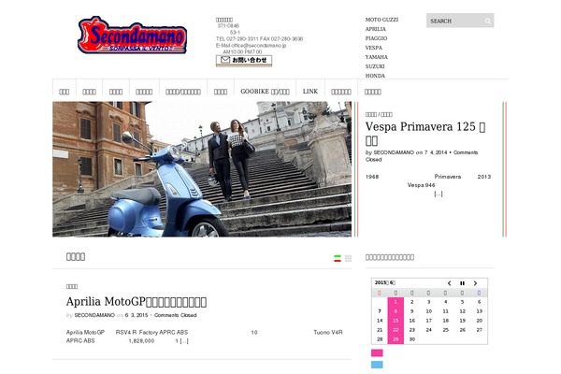The height and width of the screenshot is (374, 561).
Task: Open the APRILIA brand link
Action: [375, 29]
